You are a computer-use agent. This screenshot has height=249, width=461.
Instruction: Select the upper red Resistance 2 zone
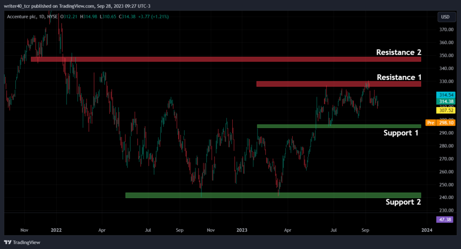point(226,59)
